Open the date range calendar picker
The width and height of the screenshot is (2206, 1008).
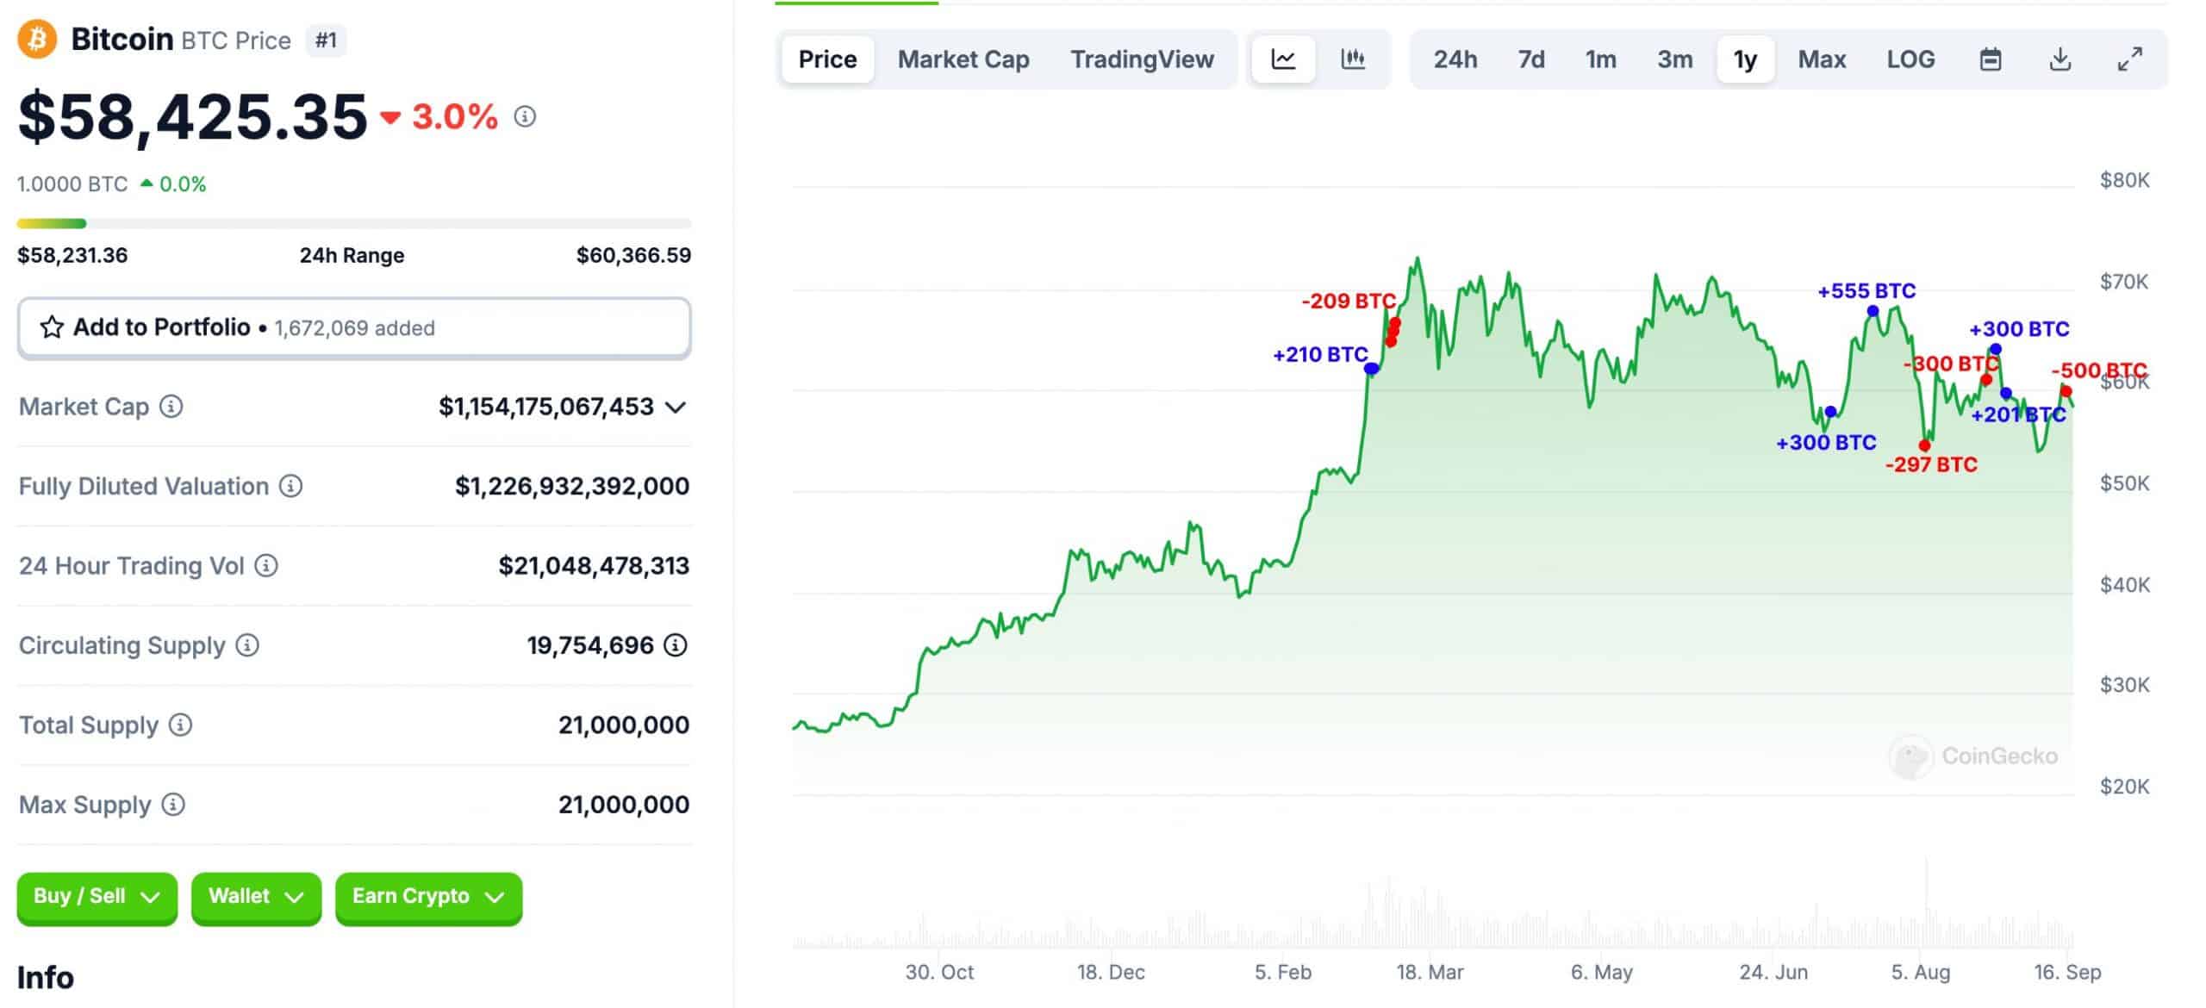click(x=1990, y=59)
